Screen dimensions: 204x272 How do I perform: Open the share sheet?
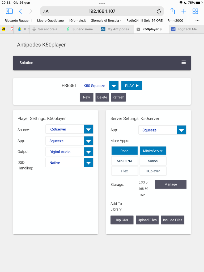click(172, 11)
